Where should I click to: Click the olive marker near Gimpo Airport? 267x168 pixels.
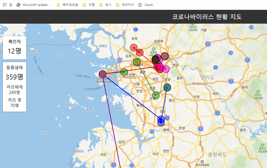coord(137,62)
